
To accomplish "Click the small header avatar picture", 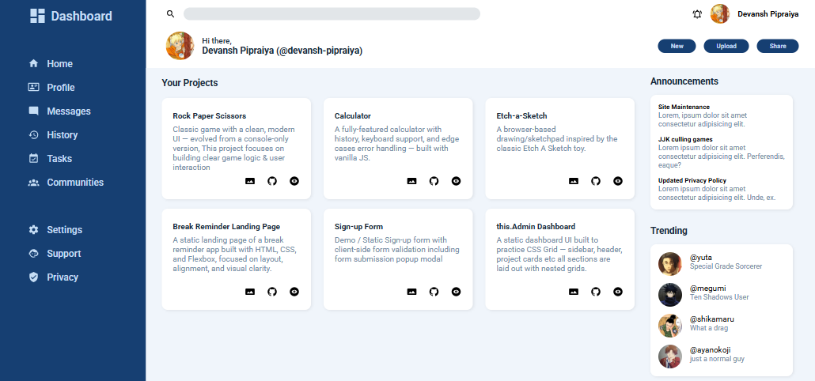I will [x=720, y=14].
